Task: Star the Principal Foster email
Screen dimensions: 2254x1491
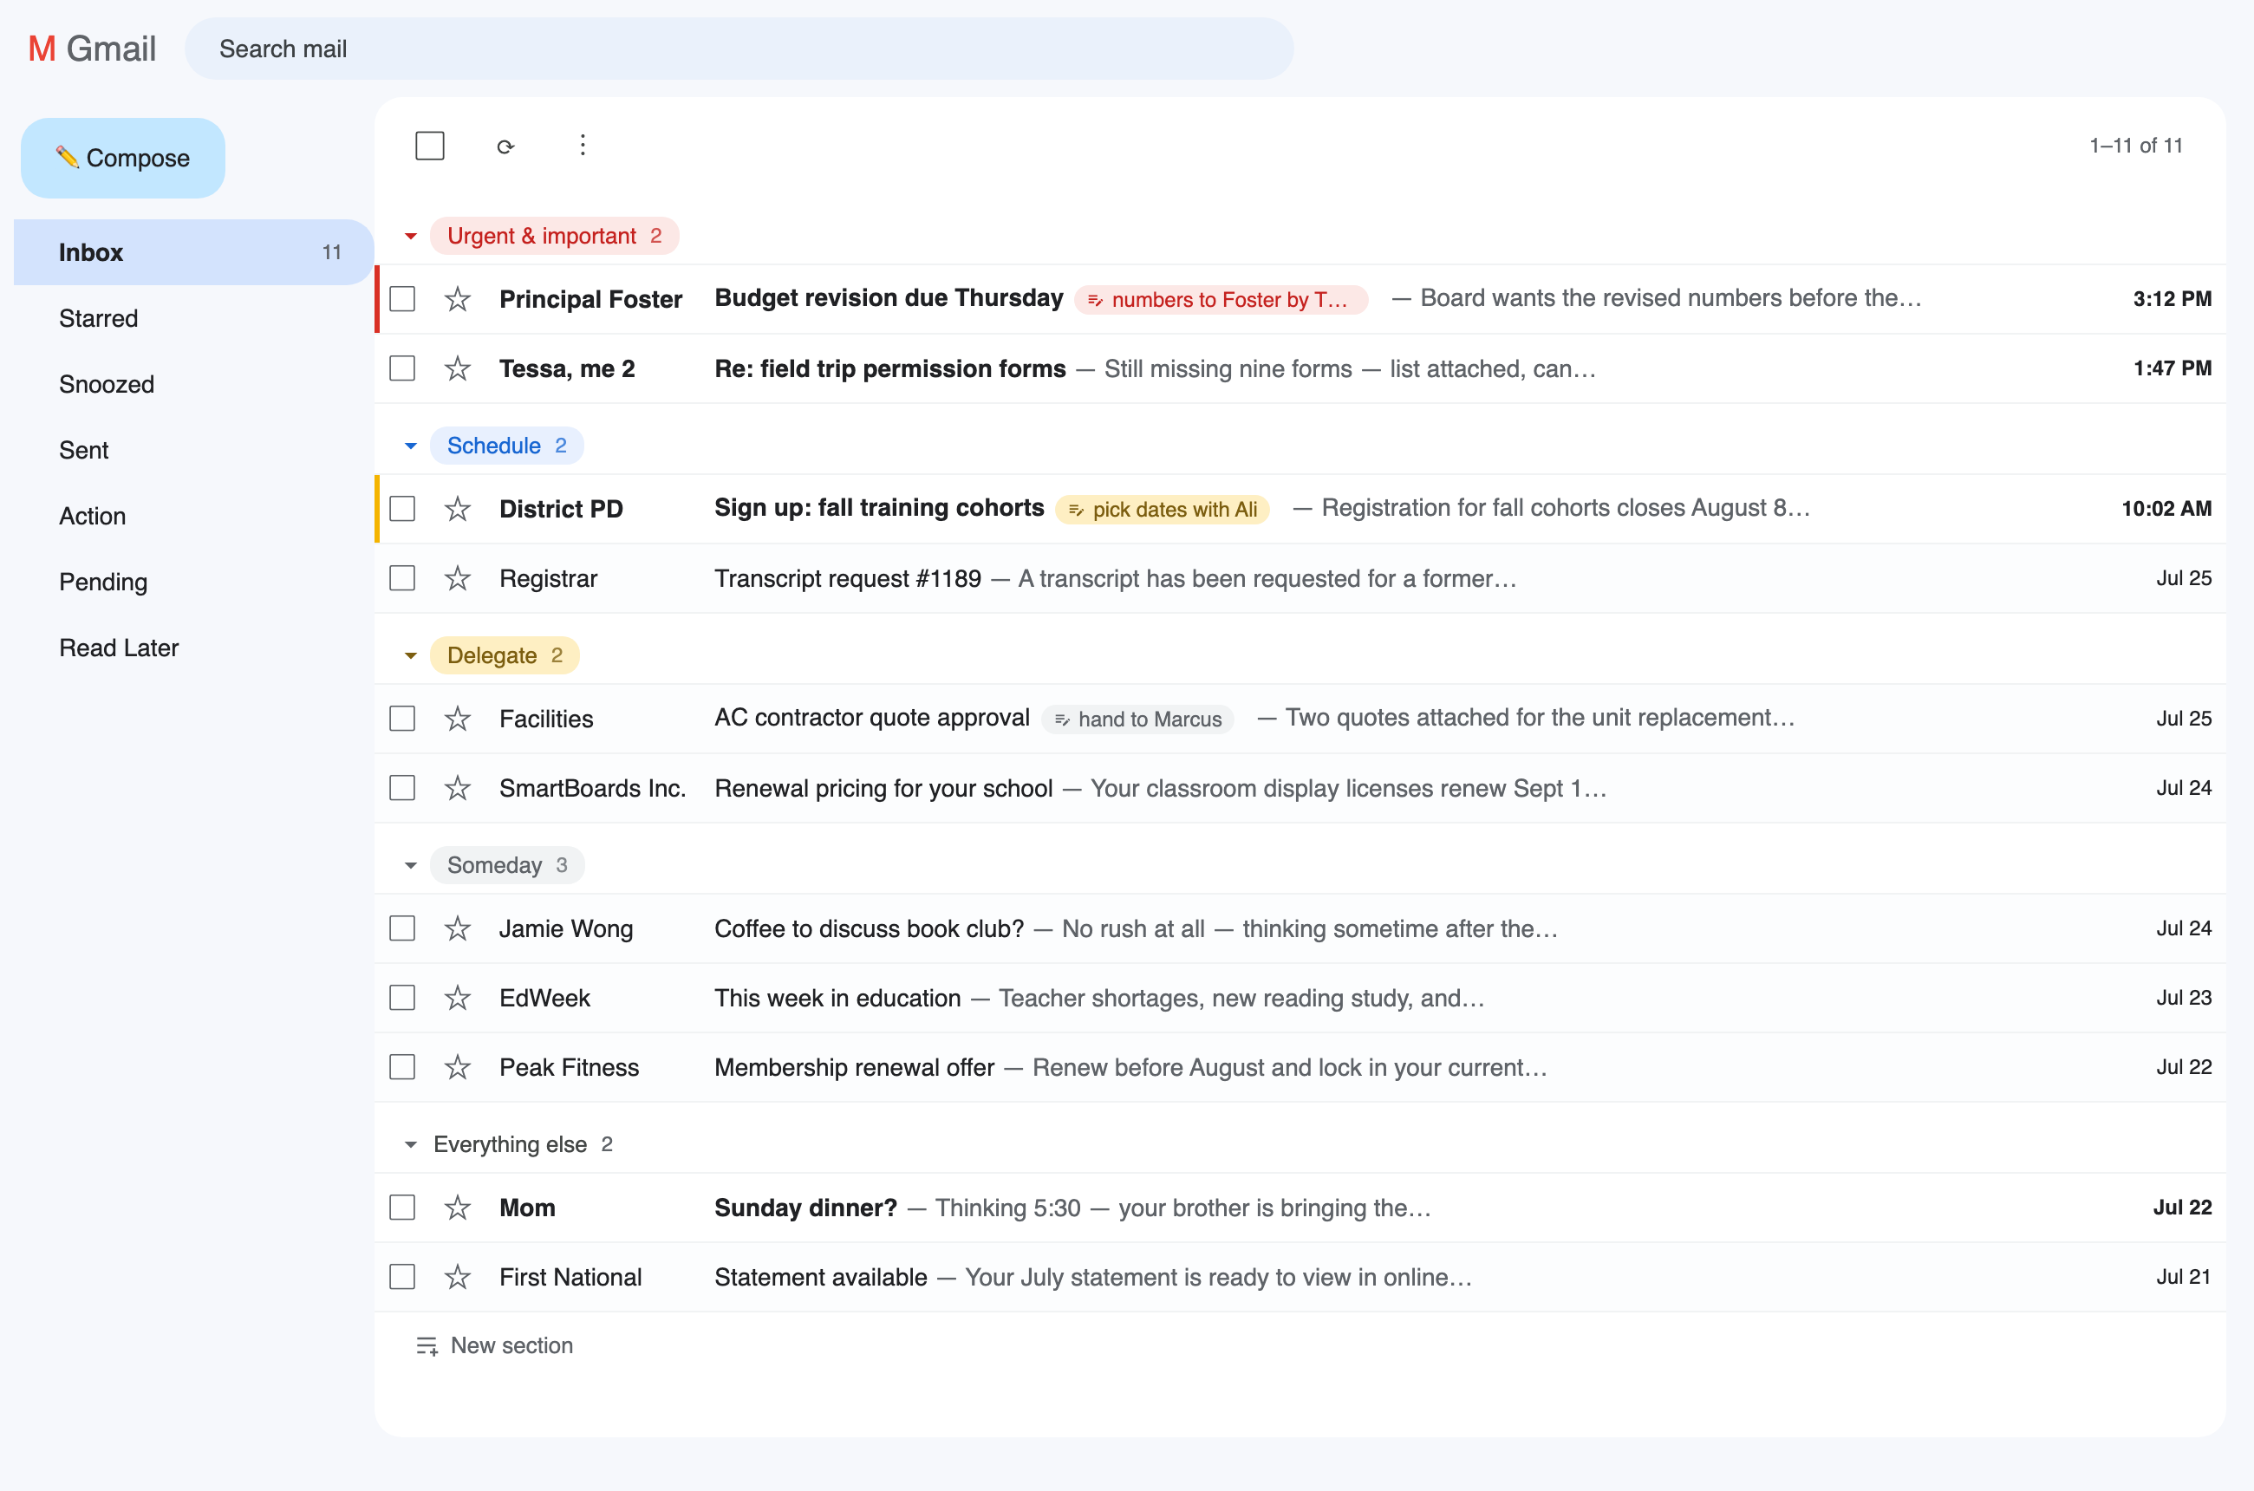Action: pos(458,300)
